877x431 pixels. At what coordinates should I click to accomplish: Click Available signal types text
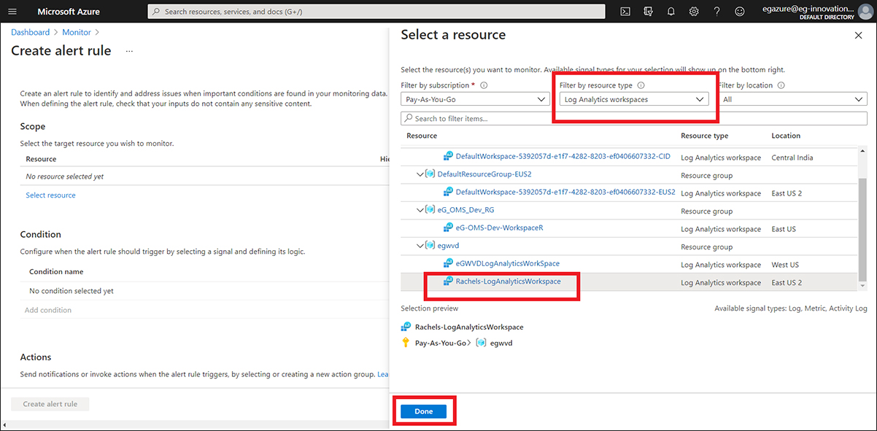[791, 308]
